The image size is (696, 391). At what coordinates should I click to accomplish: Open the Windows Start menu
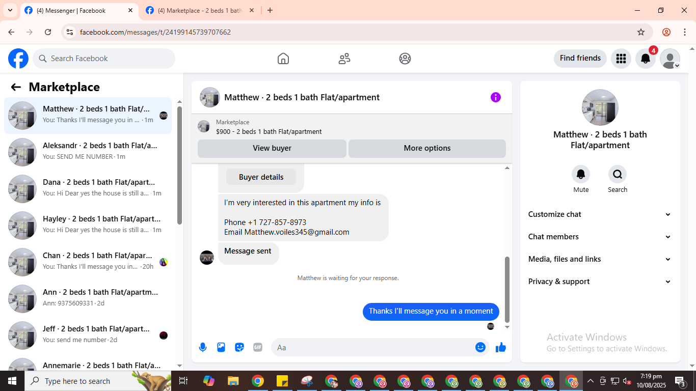(12, 381)
